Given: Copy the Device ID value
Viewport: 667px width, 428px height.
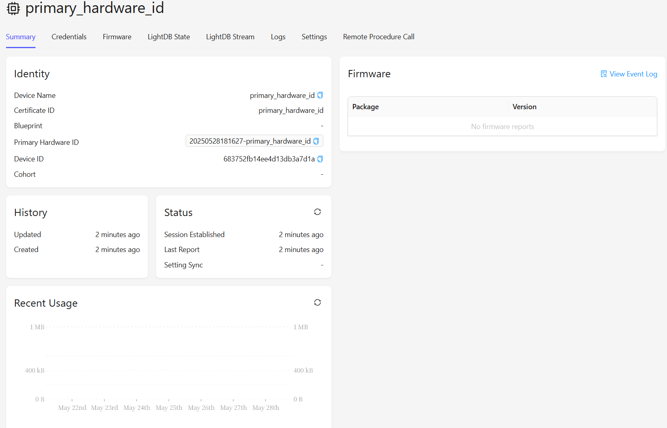Looking at the screenshot, I should point(320,159).
